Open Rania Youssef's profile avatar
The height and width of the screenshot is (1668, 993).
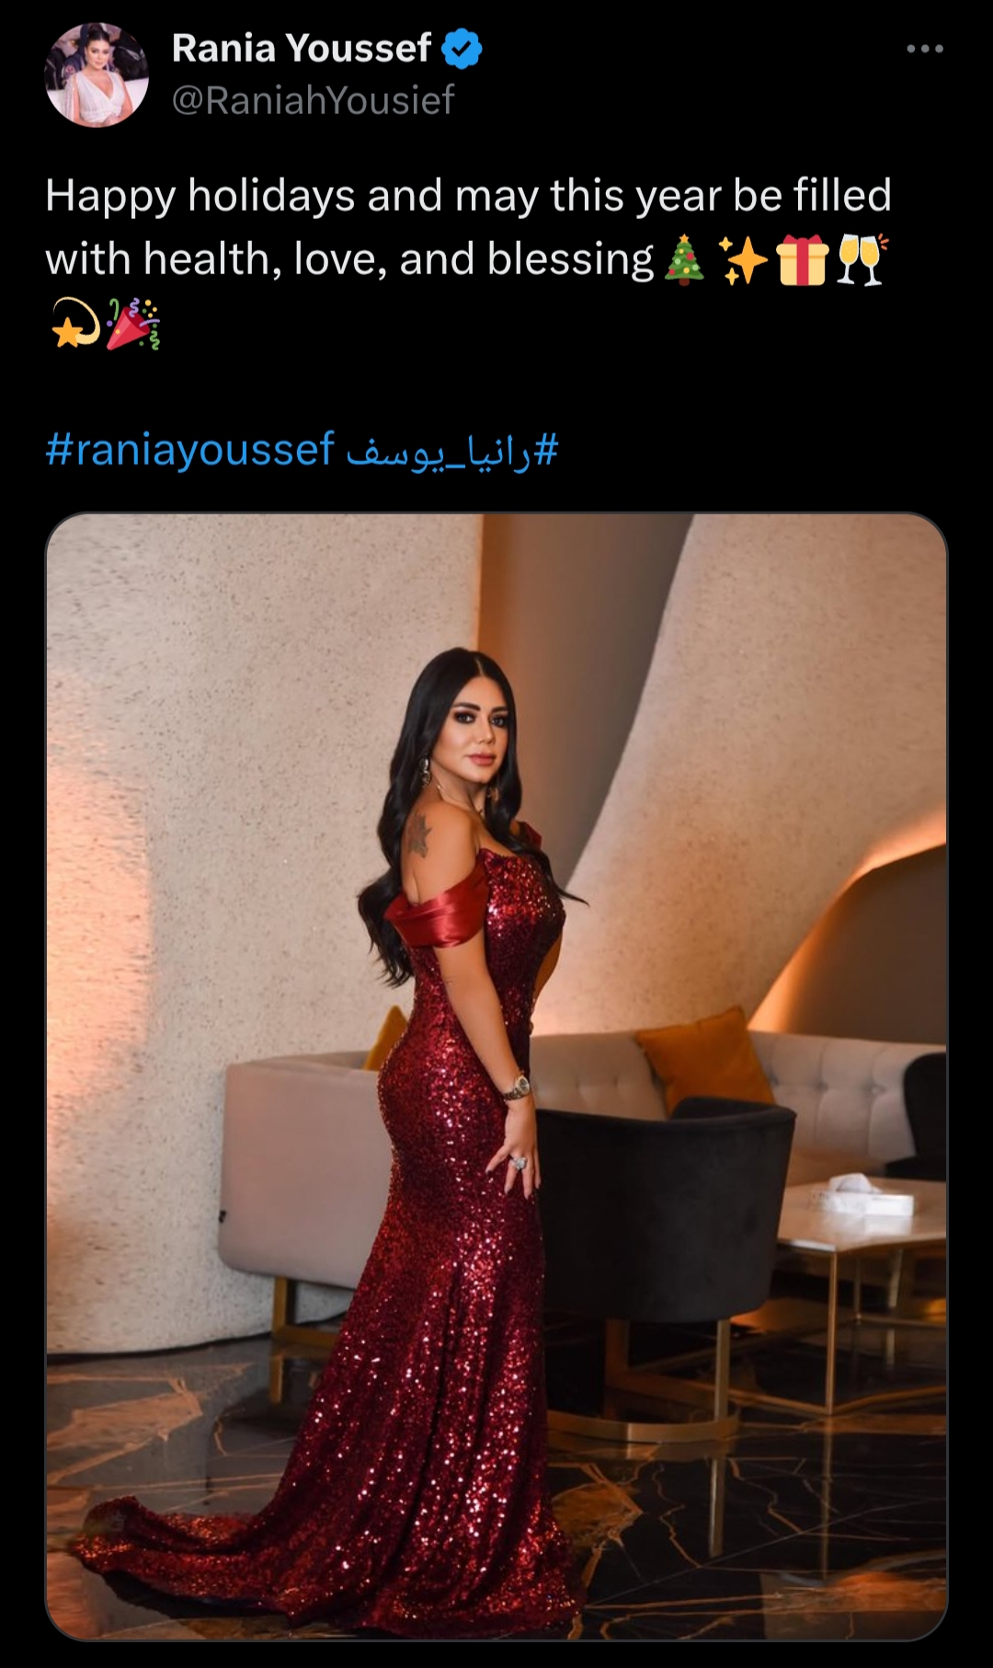[97, 75]
